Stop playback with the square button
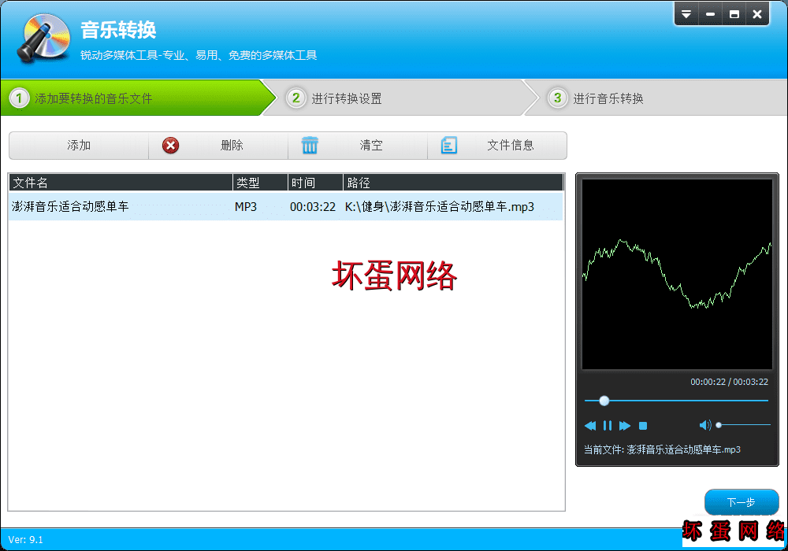The height and width of the screenshot is (551, 788). (x=643, y=426)
